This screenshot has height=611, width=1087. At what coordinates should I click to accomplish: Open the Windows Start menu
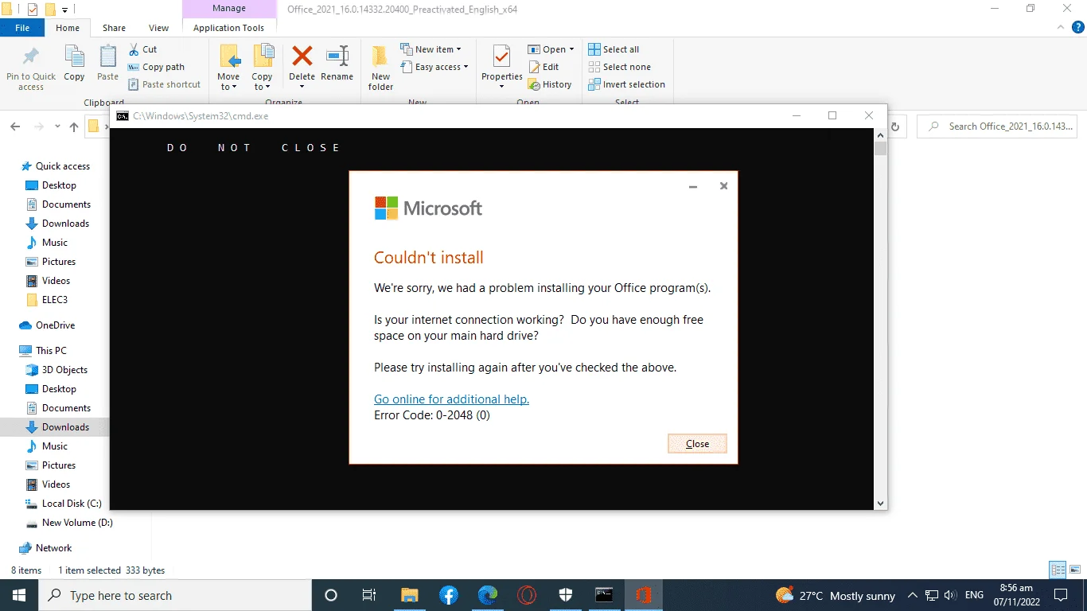tap(19, 595)
